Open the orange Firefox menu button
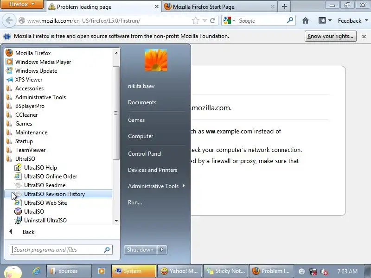This screenshot has width=371, height=278. 22,4
